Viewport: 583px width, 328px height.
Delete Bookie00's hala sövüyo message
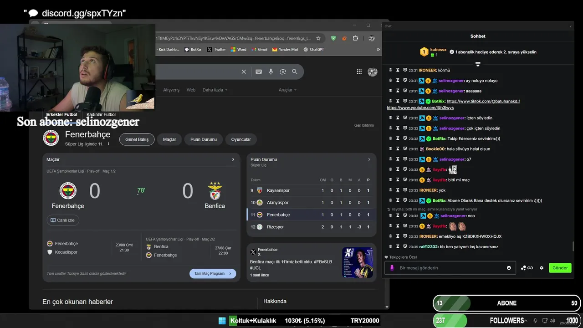pyautogui.click(x=390, y=149)
